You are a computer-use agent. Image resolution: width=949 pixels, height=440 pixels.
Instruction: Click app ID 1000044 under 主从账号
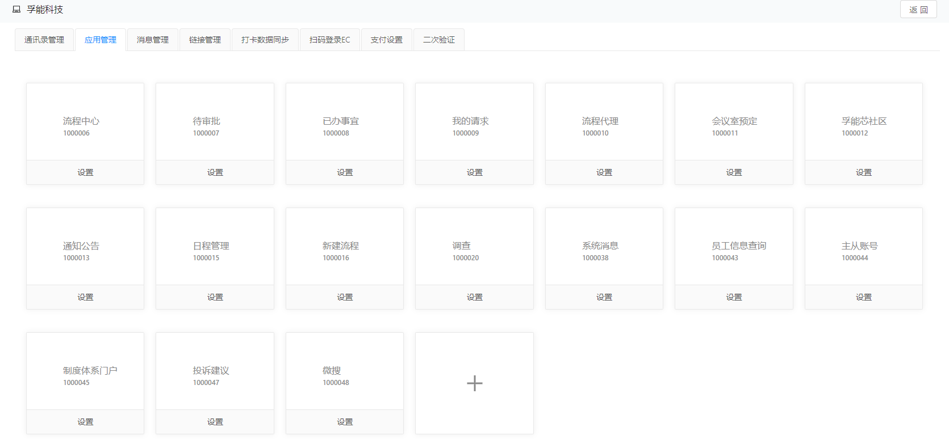coord(855,258)
